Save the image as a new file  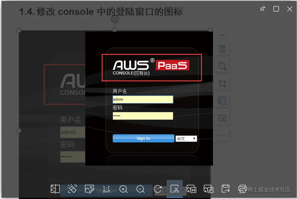pos(226,189)
